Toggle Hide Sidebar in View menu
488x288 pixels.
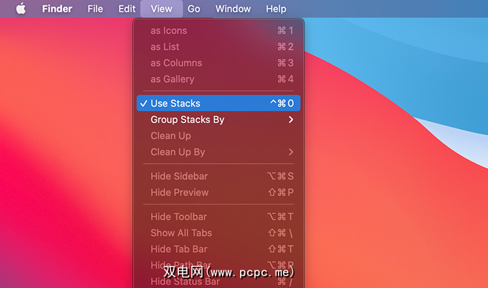pos(219,176)
